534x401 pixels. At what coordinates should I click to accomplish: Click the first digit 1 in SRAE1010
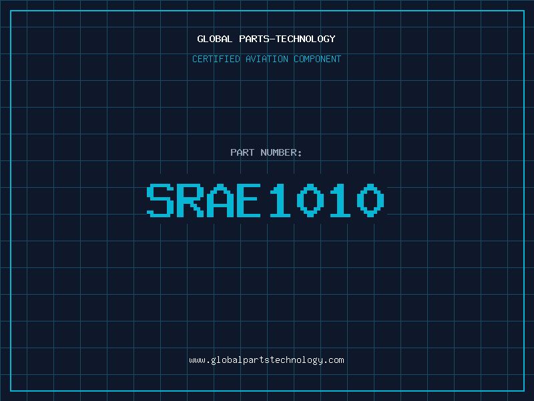click(x=281, y=200)
